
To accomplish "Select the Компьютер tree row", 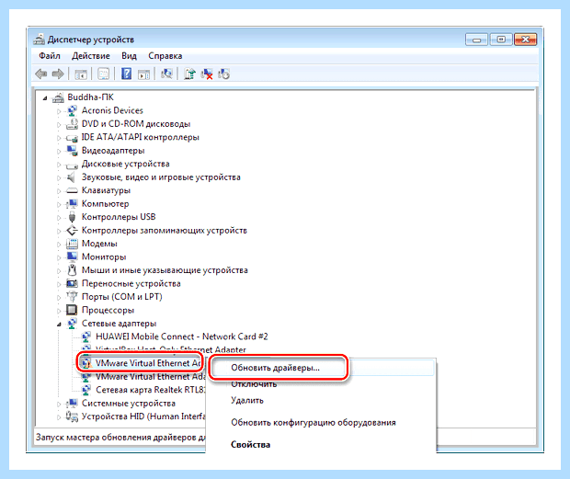I will click(105, 204).
